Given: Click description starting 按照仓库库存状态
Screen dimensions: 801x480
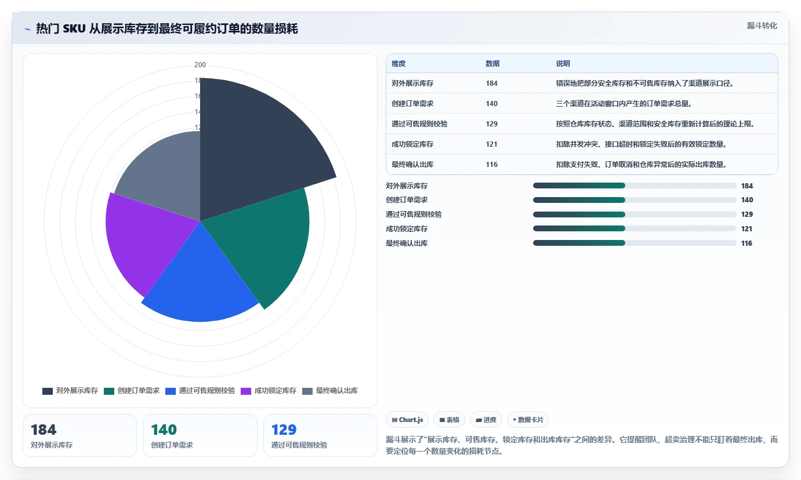Looking at the screenshot, I should 655,124.
